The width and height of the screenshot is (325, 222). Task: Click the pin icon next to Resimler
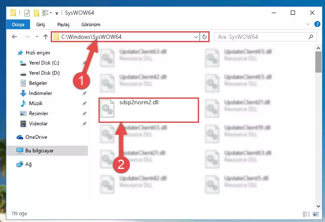pos(85,114)
